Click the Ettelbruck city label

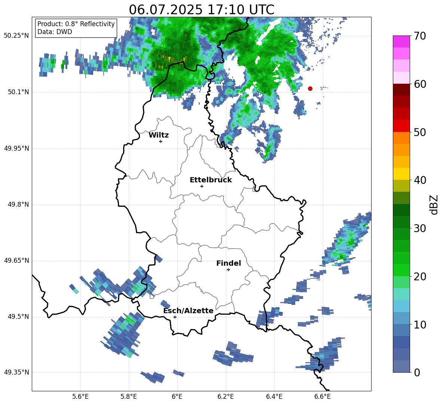211,180
